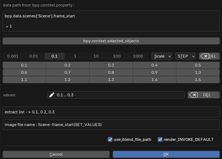The image size is (222, 159).
Task: Click the 0.2 value button
Action: click(x=67, y=65)
